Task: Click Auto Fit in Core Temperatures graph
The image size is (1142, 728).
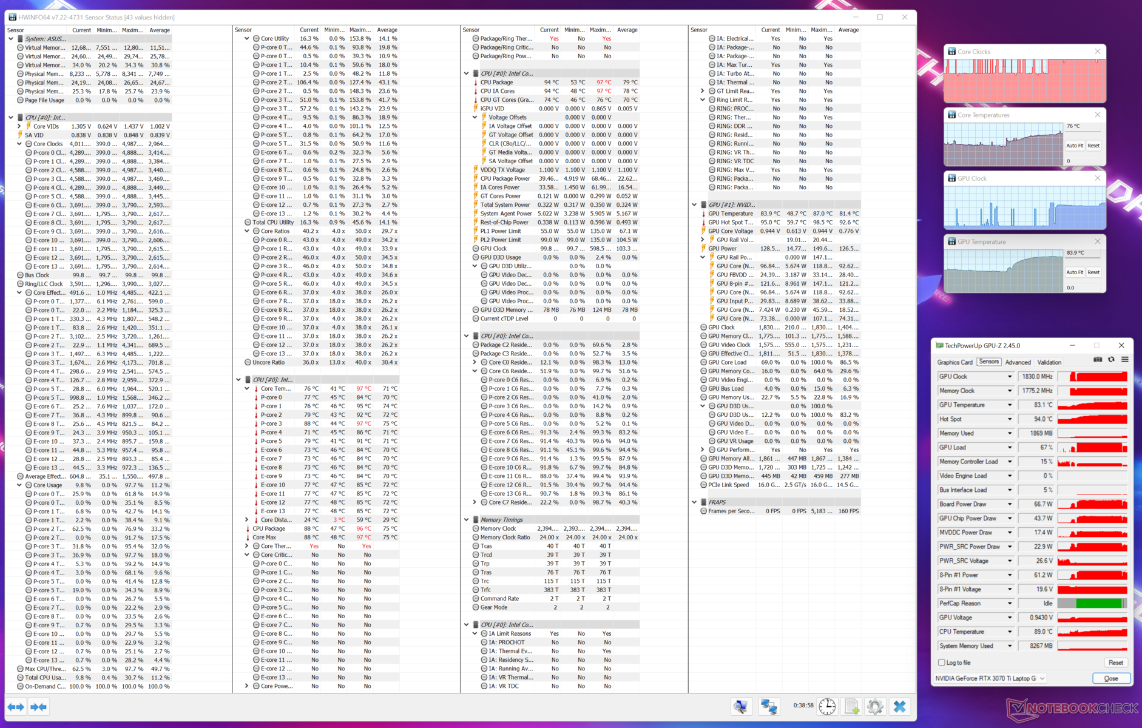Action: tap(1075, 146)
